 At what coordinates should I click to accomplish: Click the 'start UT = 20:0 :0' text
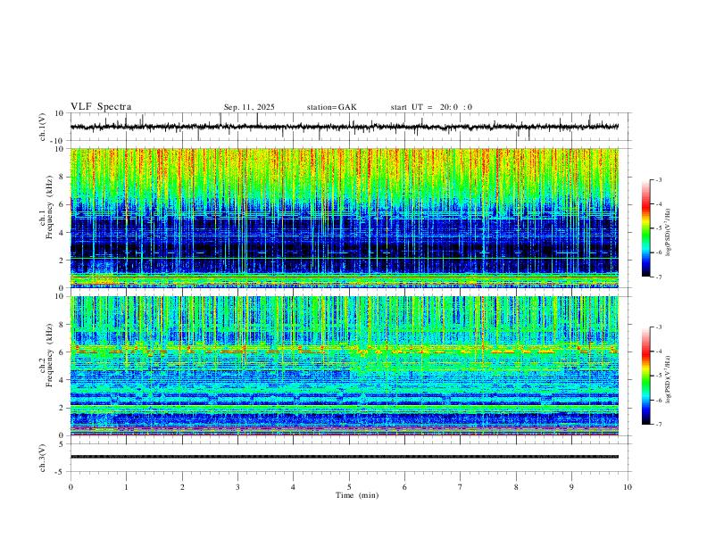(x=431, y=107)
